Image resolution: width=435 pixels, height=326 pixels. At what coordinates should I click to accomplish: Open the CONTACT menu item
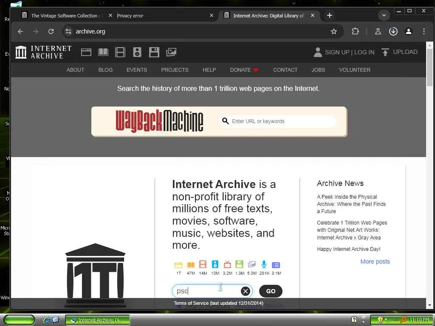tap(285, 70)
